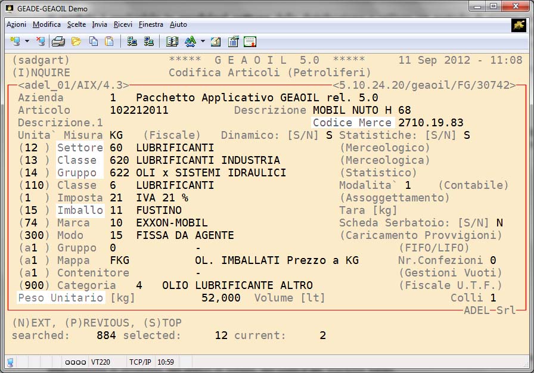This screenshot has width=534, height=373.
Task: Click the VT220 status bar indicator
Action: point(100,362)
